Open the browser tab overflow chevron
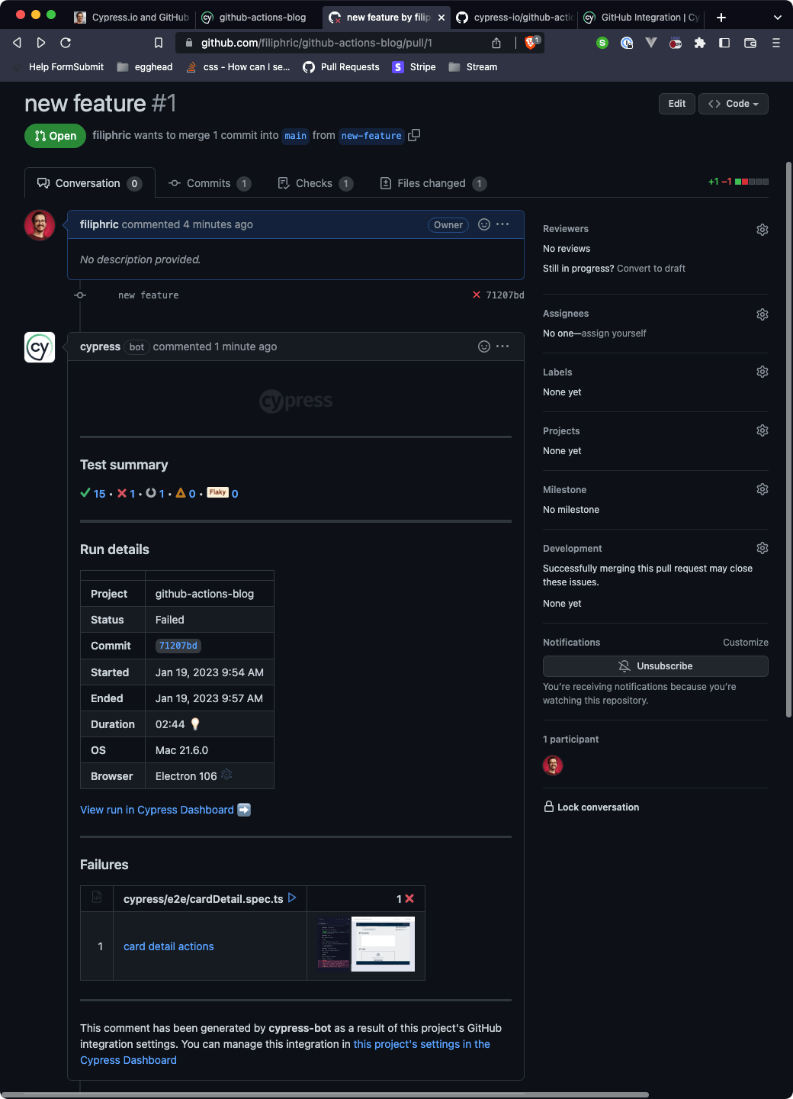 (x=777, y=17)
